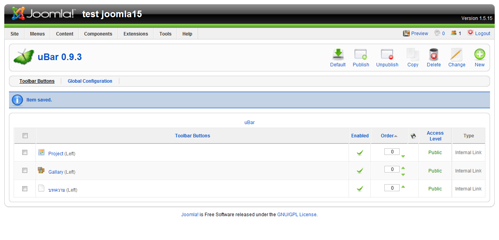Viewport: 499px width, 240px height.
Task: Click the uBar green butterfly logo
Action: click(x=24, y=57)
